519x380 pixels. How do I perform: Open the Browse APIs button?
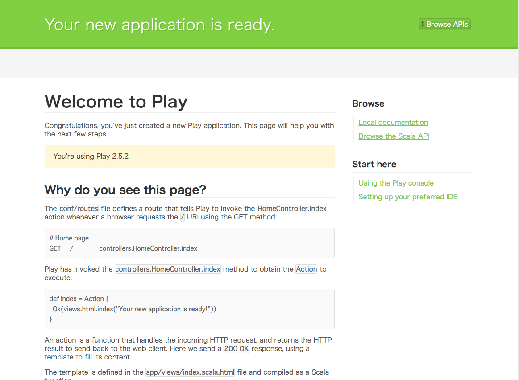tap(444, 24)
